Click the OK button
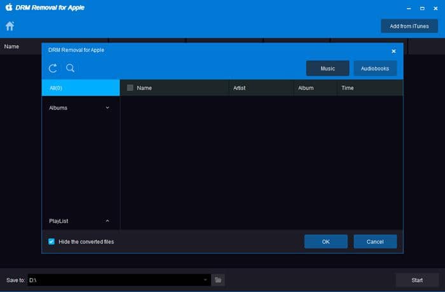This screenshot has height=292, width=445. [x=325, y=242]
